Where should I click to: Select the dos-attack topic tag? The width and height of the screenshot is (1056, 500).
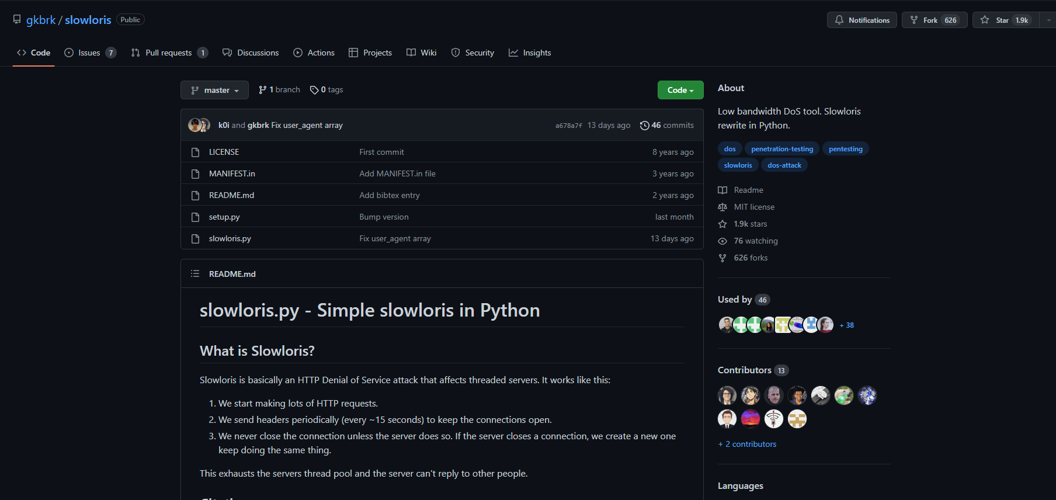click(784, 165)
